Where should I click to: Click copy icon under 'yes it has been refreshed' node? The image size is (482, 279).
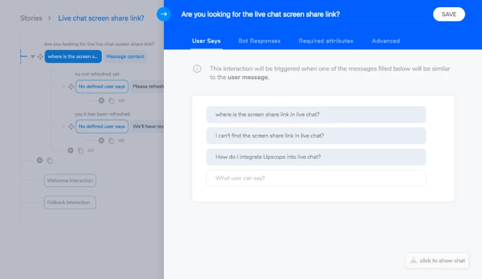tap(111, 140)
